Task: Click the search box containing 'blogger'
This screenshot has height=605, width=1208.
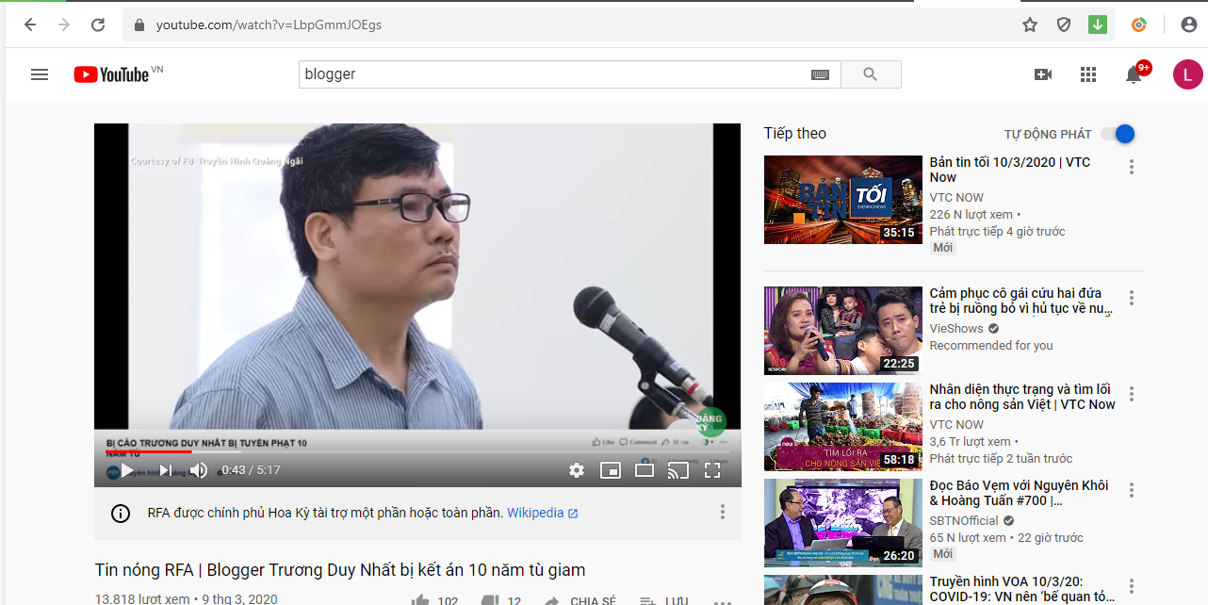Action: tap(551, 74)
